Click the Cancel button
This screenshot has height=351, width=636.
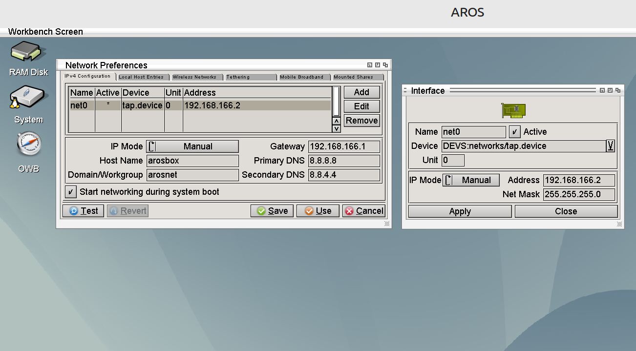pyautogui.click(x=364, y=211)
